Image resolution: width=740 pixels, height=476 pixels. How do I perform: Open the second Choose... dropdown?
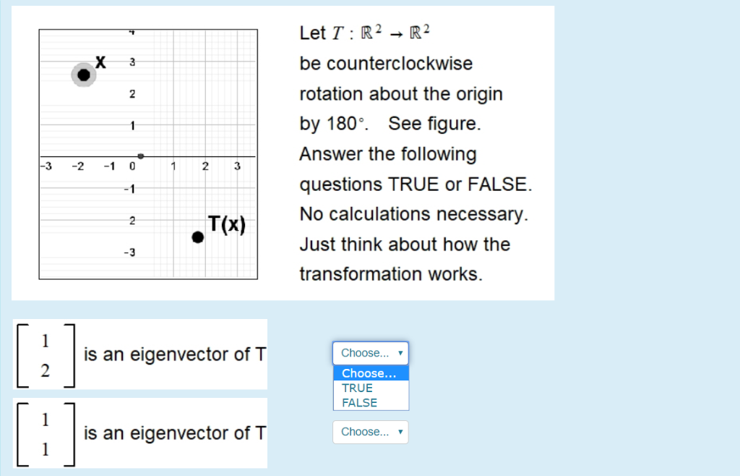370,432
